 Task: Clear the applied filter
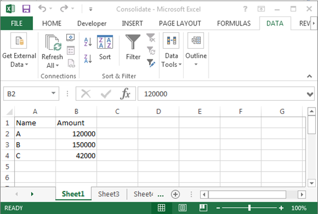(151, 38)
